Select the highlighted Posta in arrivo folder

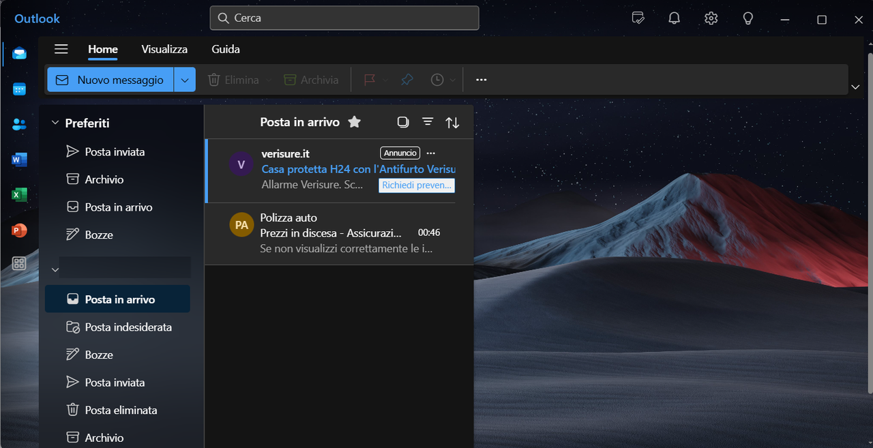(117, 299)
